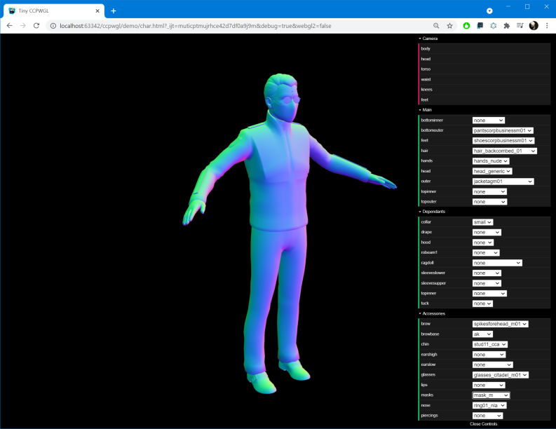Open the bottomouter pantscorpbusinessm01 dropdown
Screen dimensions: 556x429
pos(503,130)
